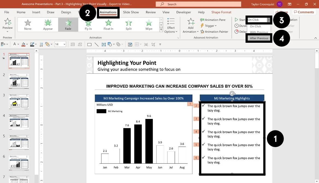Select animation order tag 3
319x183 pixels.
tap(196, 119)
